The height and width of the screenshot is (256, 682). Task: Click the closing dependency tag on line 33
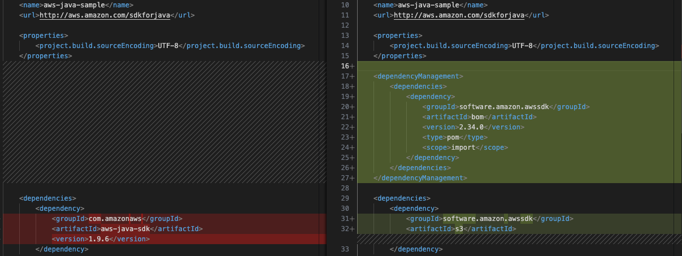point(416,249)
